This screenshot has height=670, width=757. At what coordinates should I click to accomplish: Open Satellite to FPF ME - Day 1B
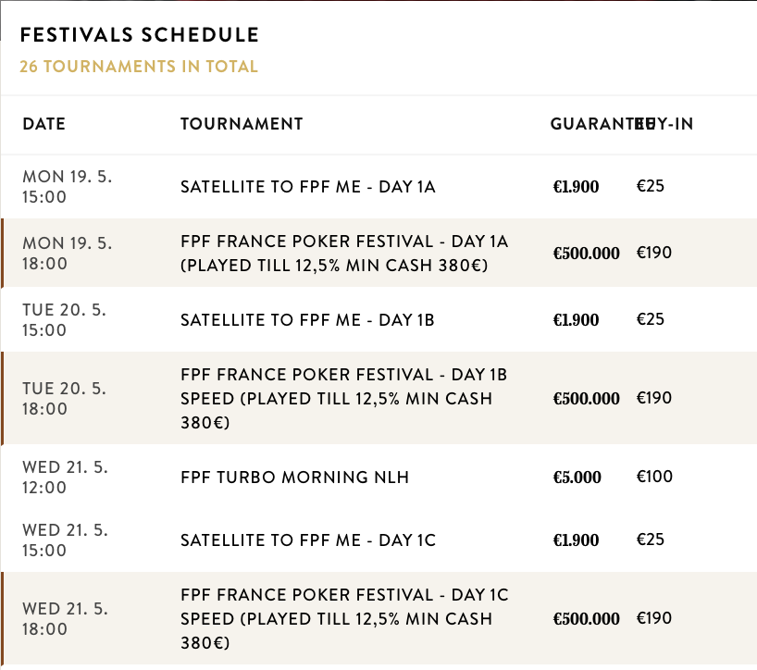[307, 320]
